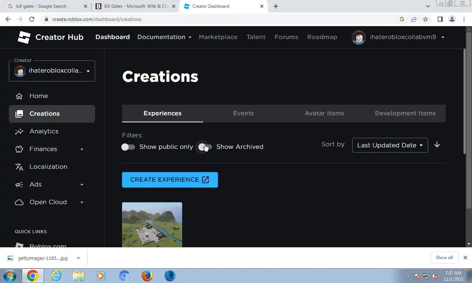This screenshot has height=283, width=472.
Task: Click the share page icon in address bar
Action: point(414,19)
